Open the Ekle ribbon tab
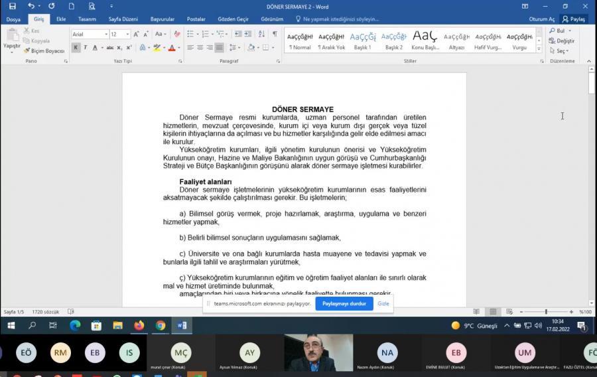 (61, 19)
